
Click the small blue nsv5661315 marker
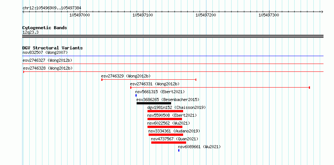pyautogui.click(x=136, y=95)
